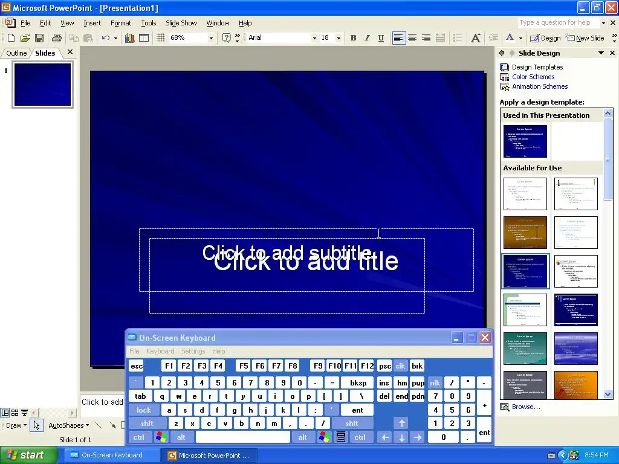This screenshot has height=464, width=619.
Task: Open Microsoft PowerPoint Help question mark icon
Action: tap(226, 38)
